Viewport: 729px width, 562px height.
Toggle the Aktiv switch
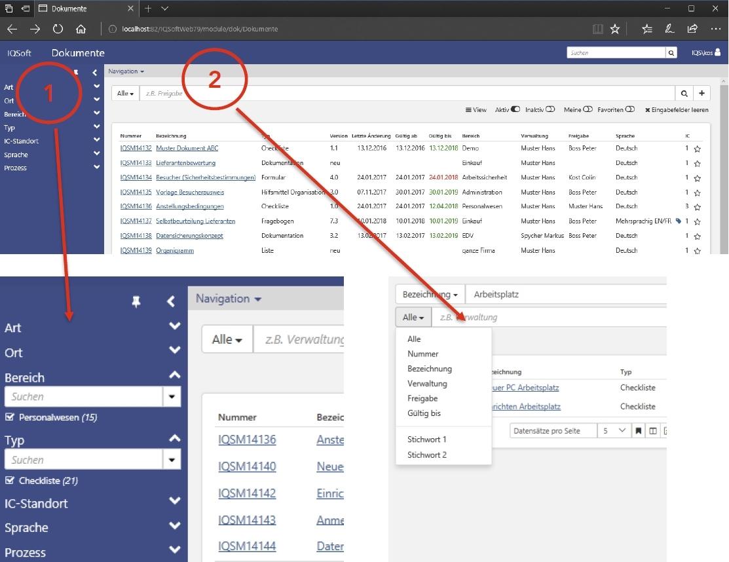515,109
